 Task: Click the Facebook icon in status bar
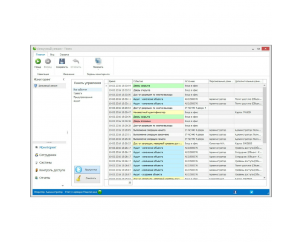[x=235, y=192]
